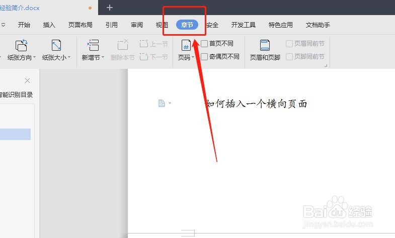The width and height of the screenshot is (395, 238).
Task: Expand the 新增节 dropdown arrow
Action: pos(103,57)
